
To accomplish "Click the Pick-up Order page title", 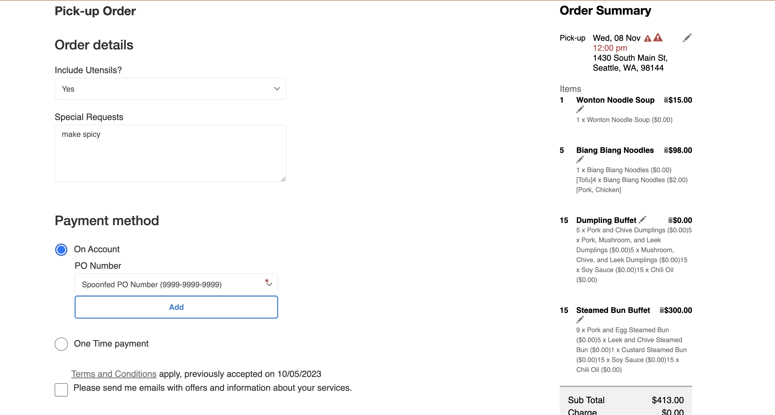I will (x=95, y=11).
